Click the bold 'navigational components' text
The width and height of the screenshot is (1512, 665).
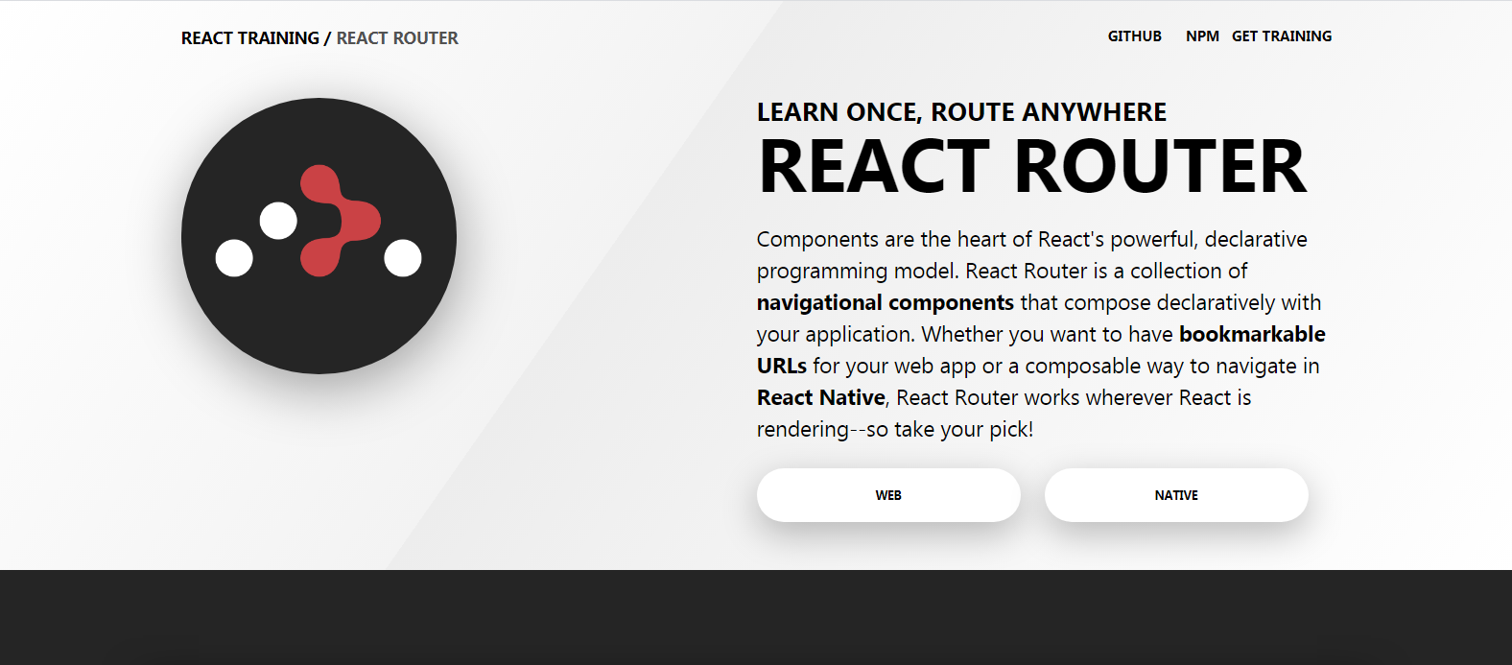tap(885, 302)
